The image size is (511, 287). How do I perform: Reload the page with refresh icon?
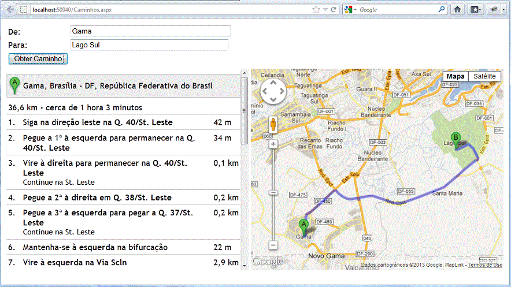(x=334, y=9)
